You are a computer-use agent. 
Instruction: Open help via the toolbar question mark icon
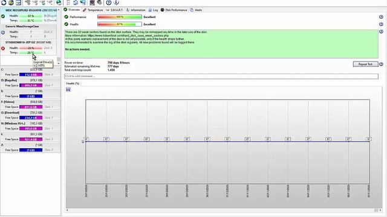[x=109, y=2]
